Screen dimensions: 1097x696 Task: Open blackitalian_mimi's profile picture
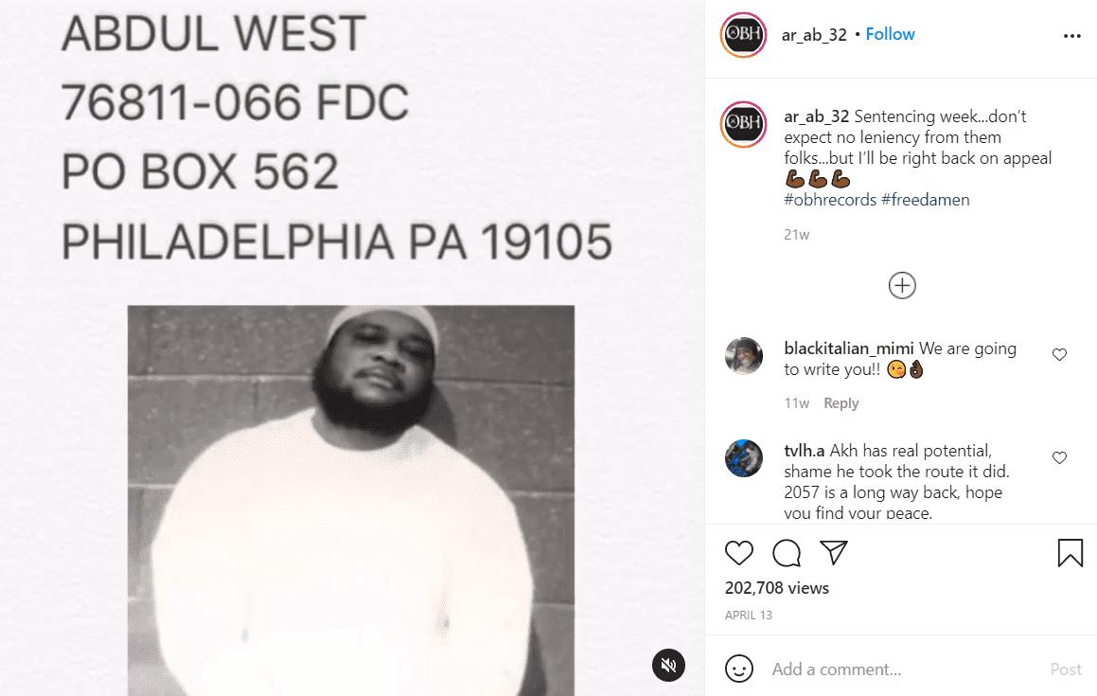click(744, 356)
